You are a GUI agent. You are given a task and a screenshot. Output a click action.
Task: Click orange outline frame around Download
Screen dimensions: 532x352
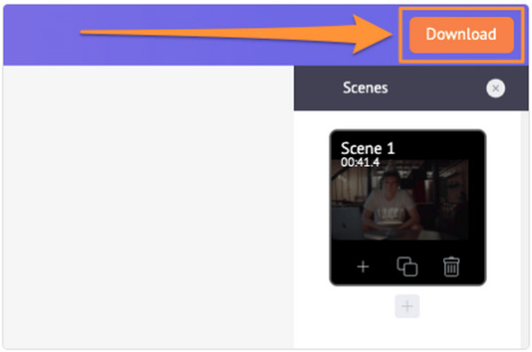click(x=461, y=9)
